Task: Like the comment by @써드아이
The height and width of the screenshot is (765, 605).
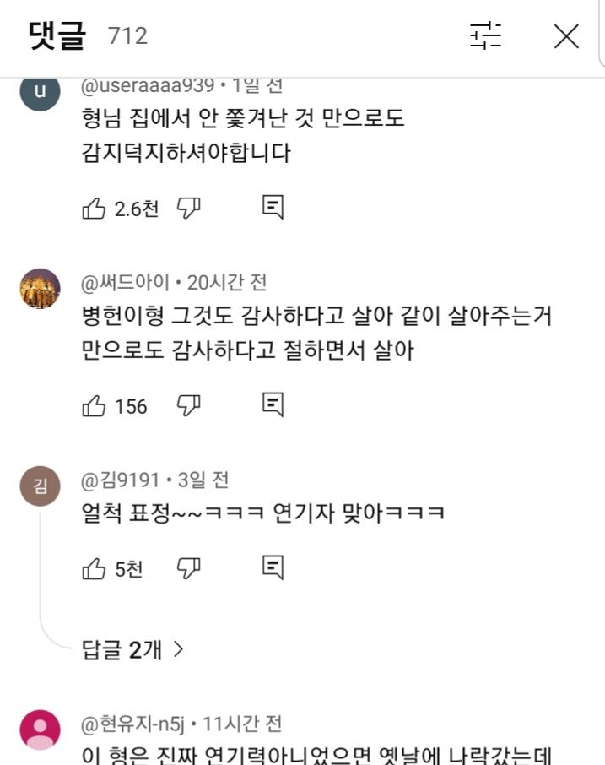Action: [x=94, y=406]
